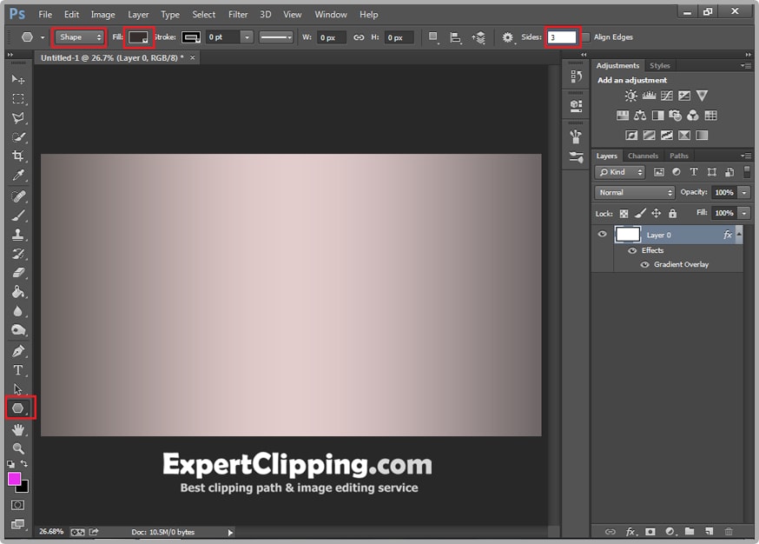This screenshot has height=544, width=759.
Task: Click the Brightness/Contrast adjustment icon
Action: coord(631,96)
